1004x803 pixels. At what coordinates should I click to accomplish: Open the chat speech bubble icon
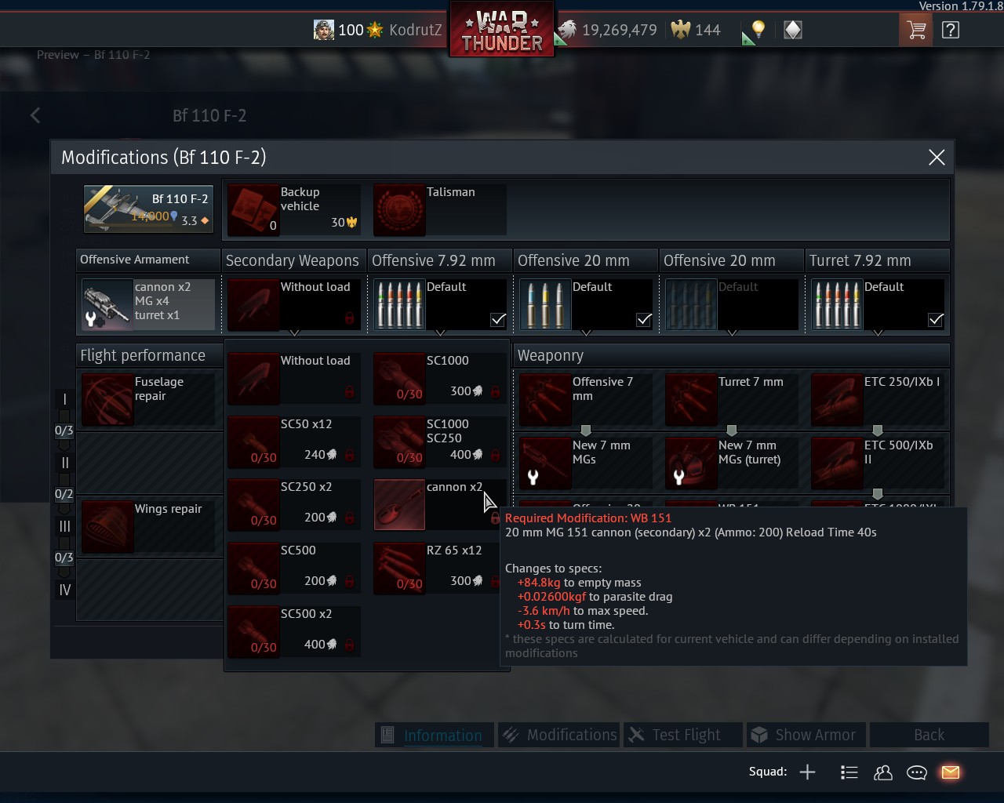[917, 772]
